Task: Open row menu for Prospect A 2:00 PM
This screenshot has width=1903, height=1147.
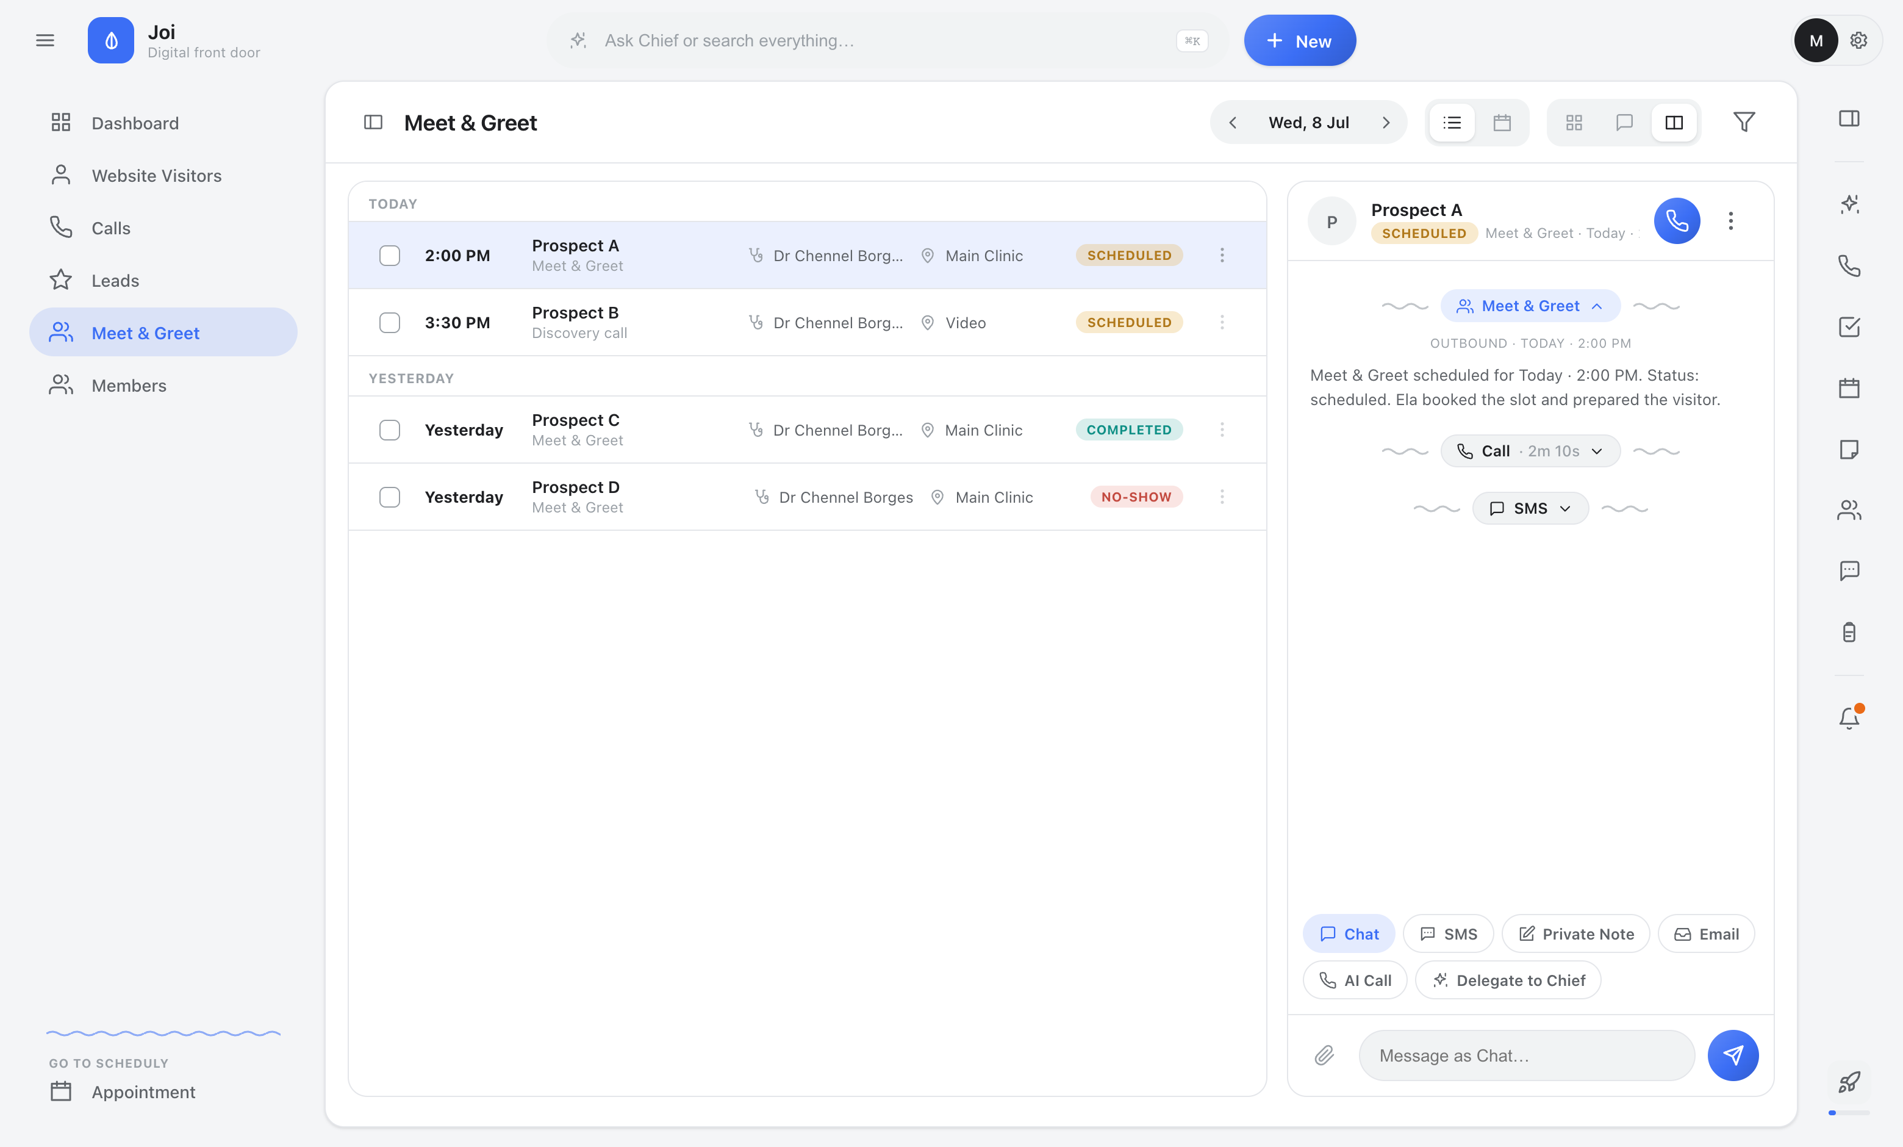Action: coord(1222,255)
